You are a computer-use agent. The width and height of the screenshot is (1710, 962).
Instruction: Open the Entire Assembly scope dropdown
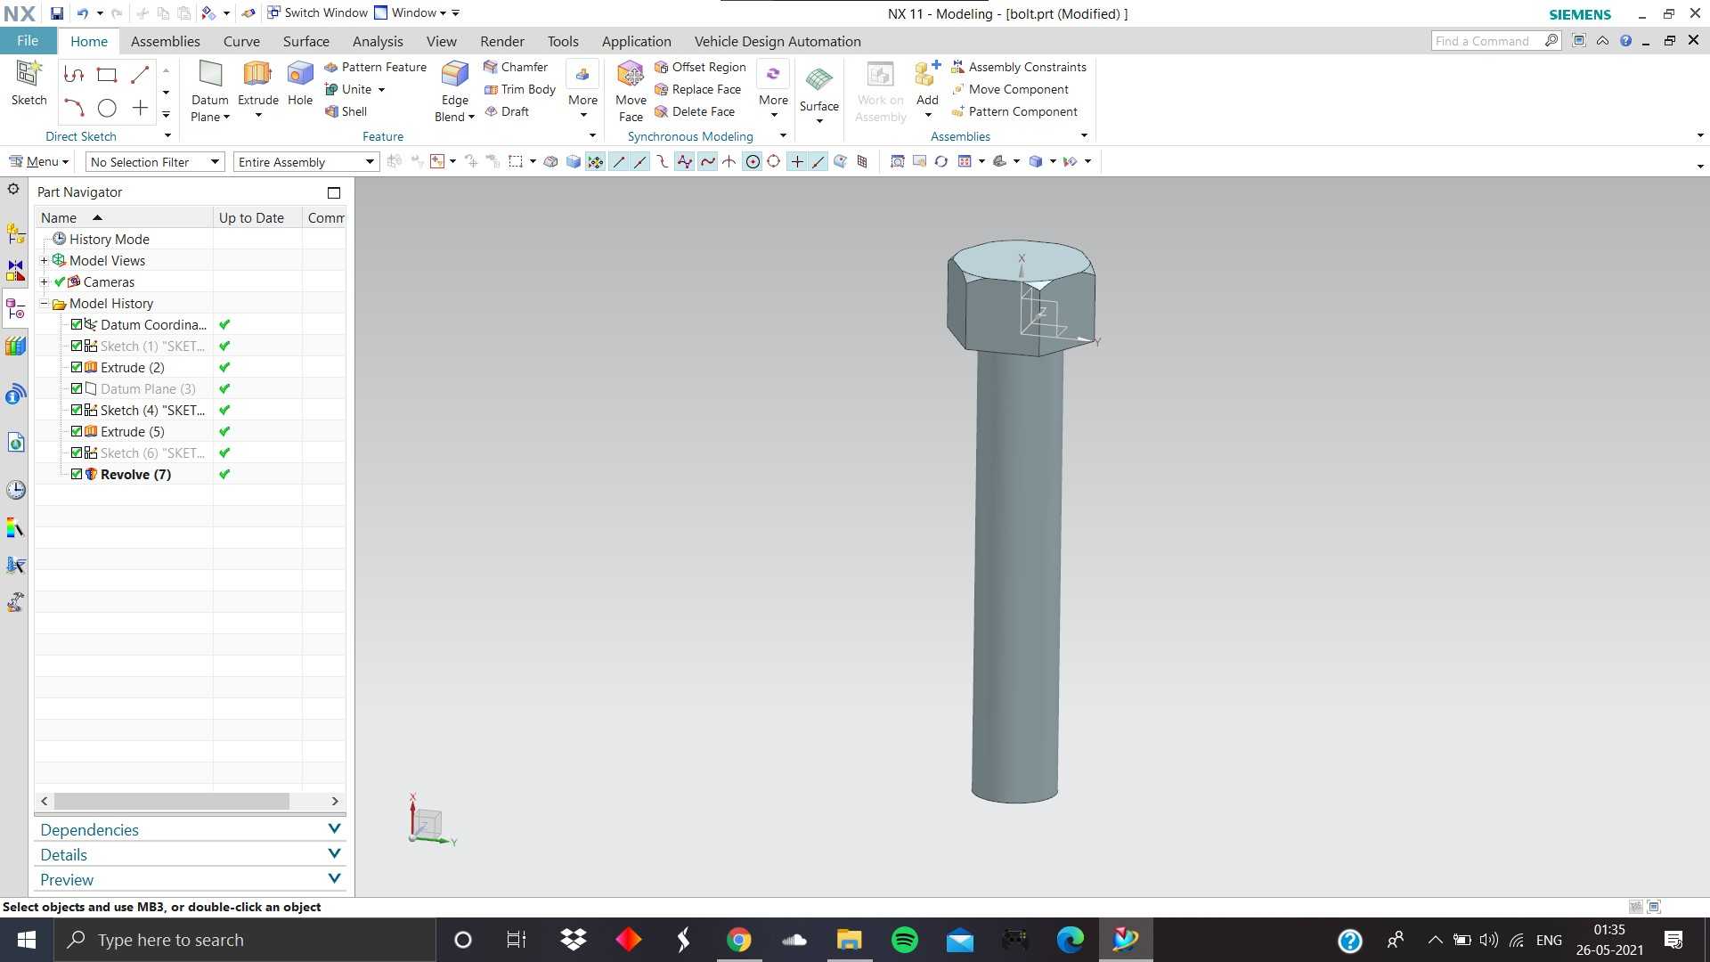coord(305,162)
